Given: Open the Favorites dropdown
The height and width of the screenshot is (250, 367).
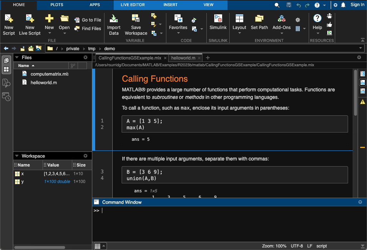Looking at the screenshot, I should (178, 33).
